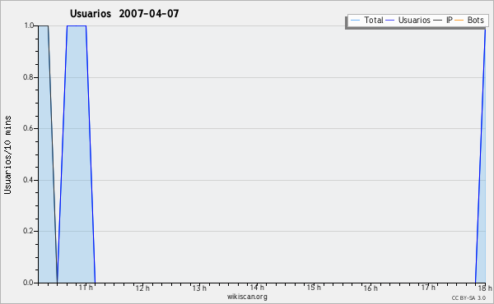Click the dark IP legend line
The height and width of the screenshot is (304, 494).
438,21
